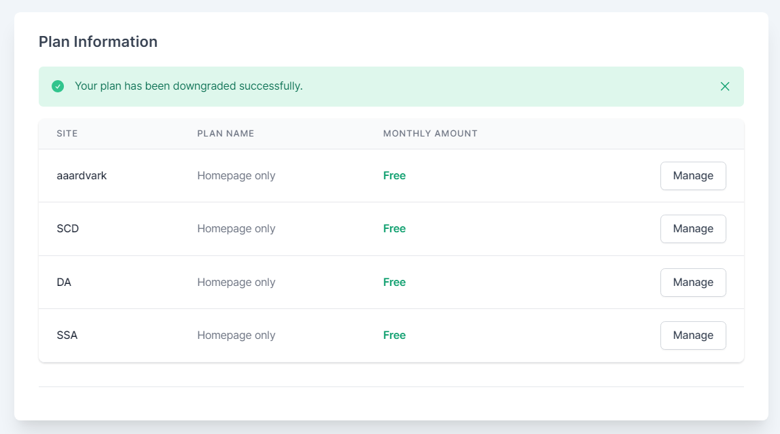Manage the SCD site plan
The width and height of the screenshot is (780, 434).
click(x=692, y=229)
